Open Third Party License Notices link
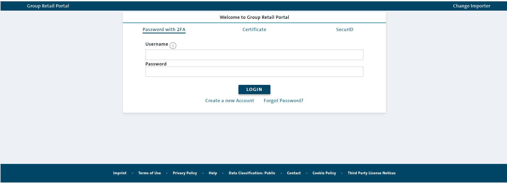 pos(372,173)
